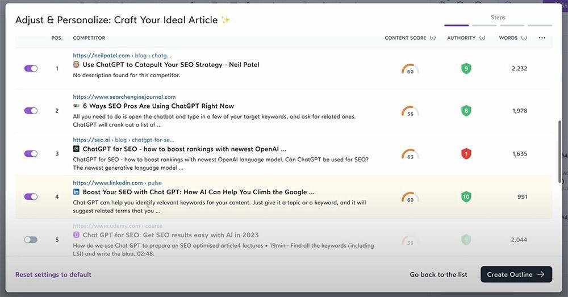
Task: Click the POS. column header
Action: [57, 37]
